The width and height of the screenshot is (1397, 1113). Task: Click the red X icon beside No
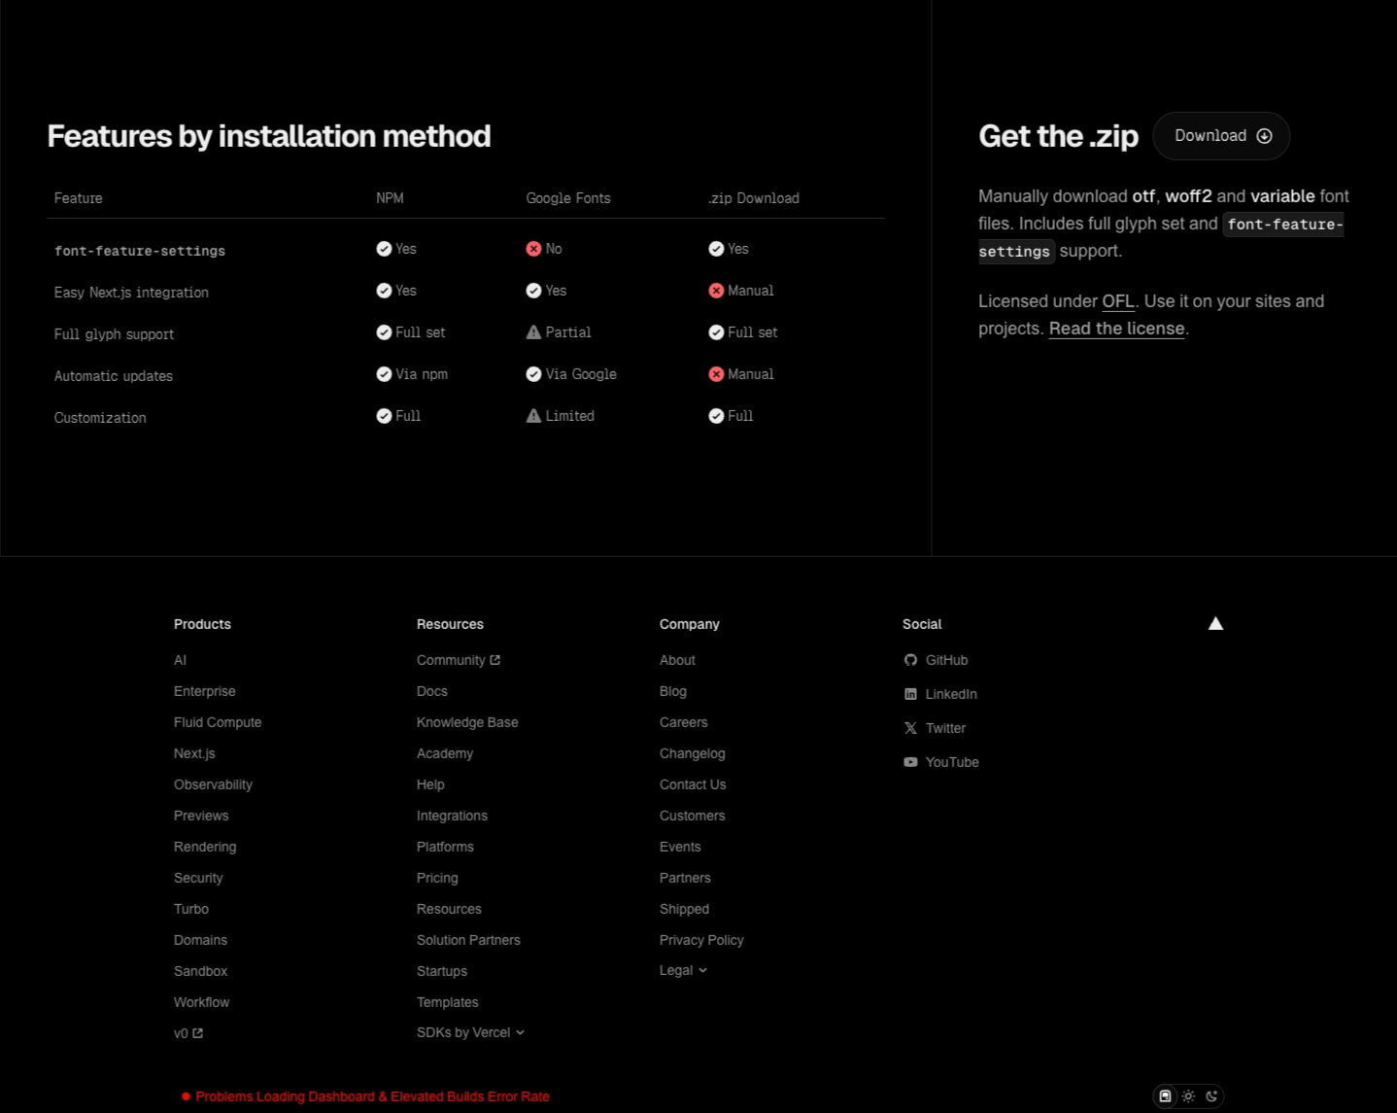[533, 249]
